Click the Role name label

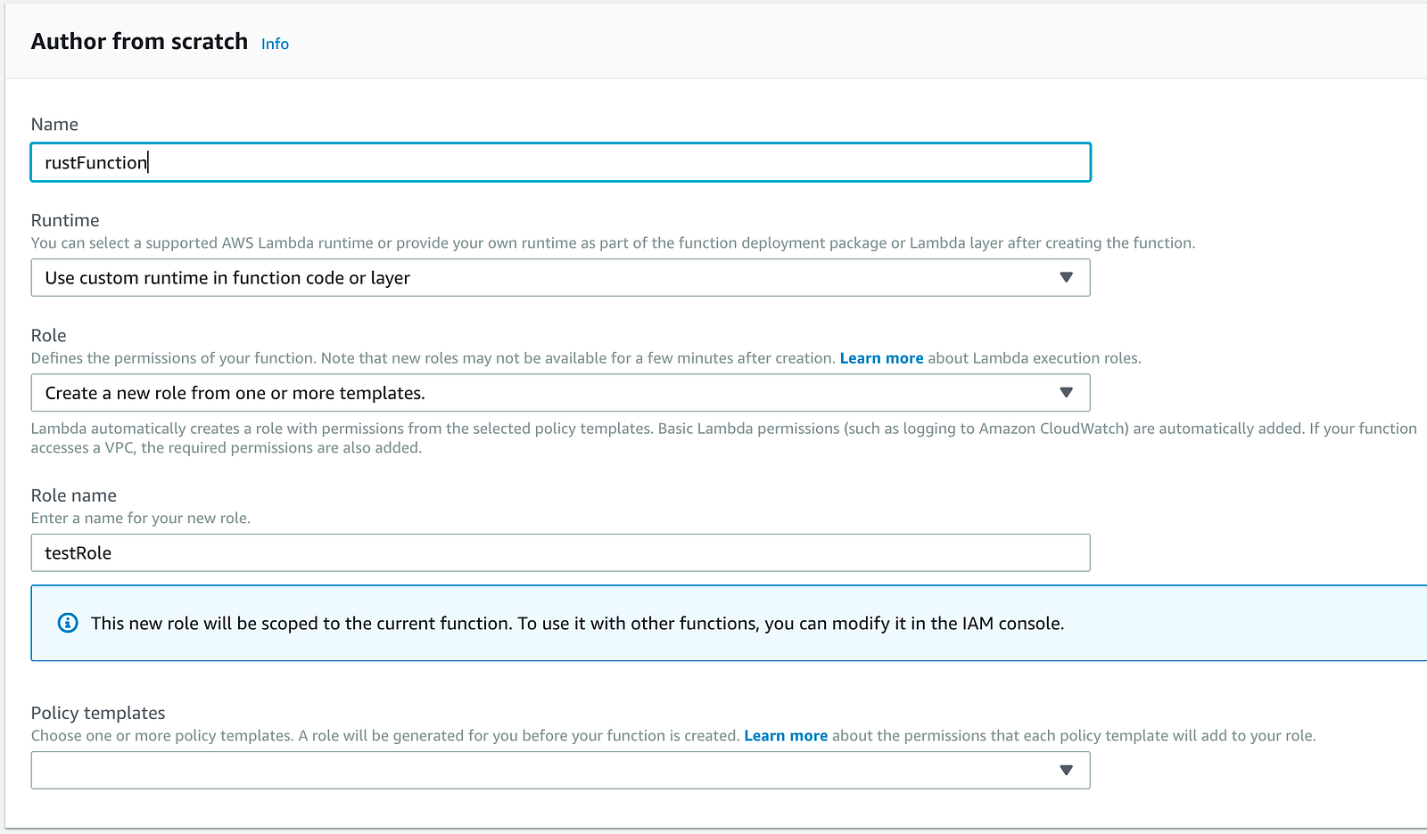(x=74, y=495)
